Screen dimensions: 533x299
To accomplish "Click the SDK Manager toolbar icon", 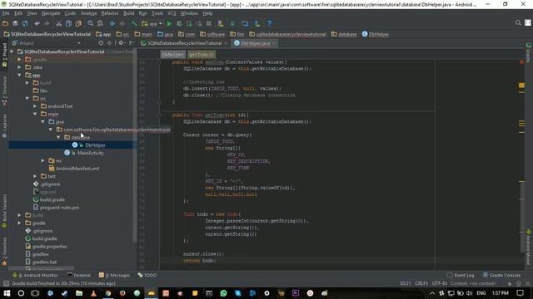I will click(257, 23).
